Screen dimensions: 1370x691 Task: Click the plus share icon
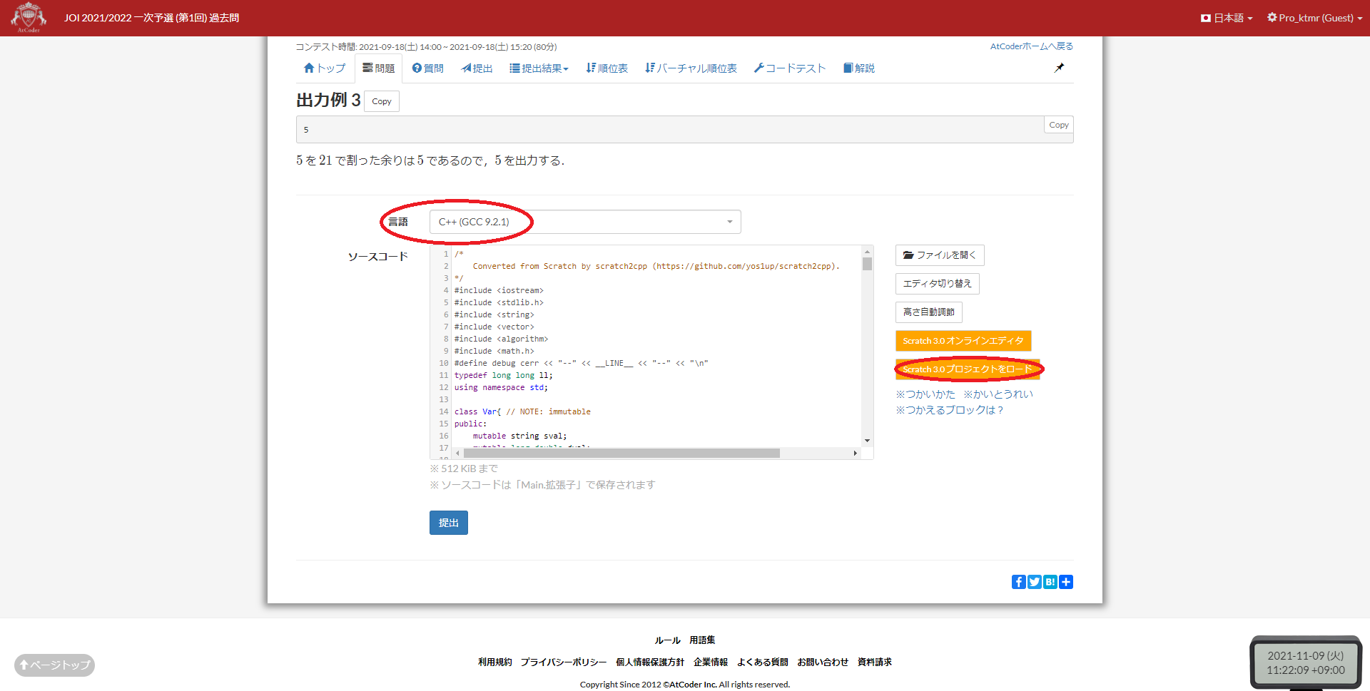tap(1066, 582)
